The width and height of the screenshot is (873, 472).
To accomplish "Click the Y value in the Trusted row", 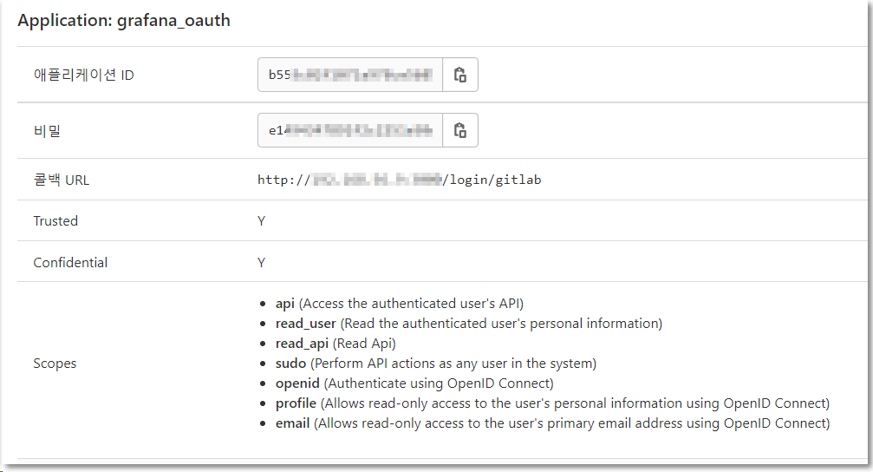I will (261, 220).
